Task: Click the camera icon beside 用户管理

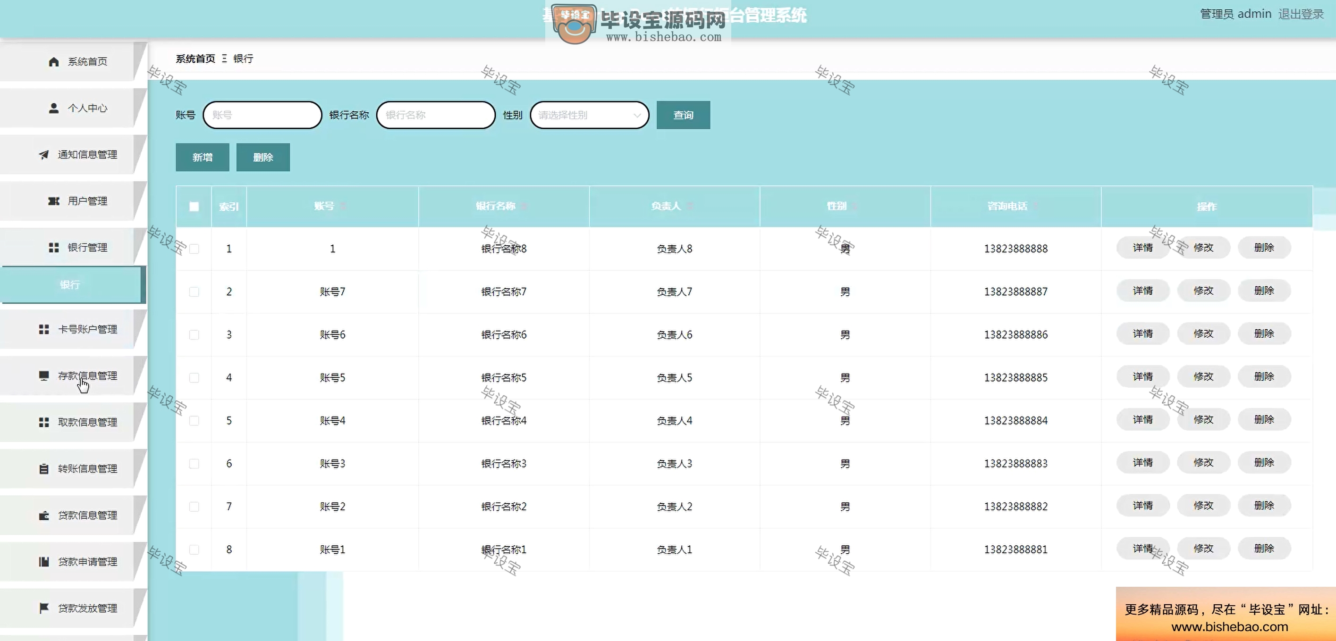Action: 53,200
